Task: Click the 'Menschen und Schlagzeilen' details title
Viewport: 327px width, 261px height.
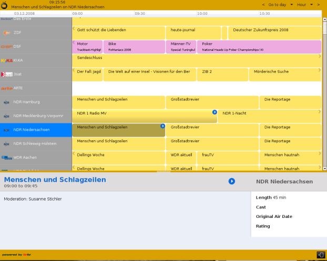Action: (55, 180)
